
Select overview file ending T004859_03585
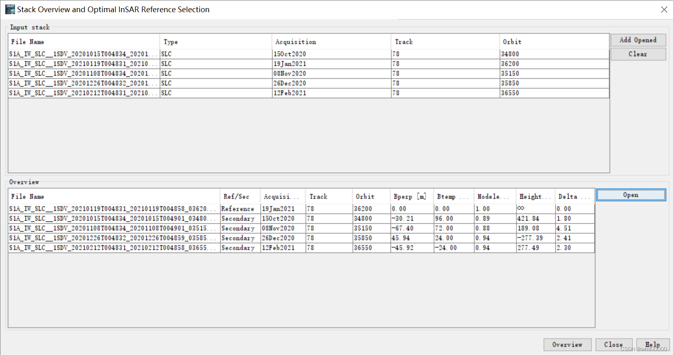pos(114,238)
